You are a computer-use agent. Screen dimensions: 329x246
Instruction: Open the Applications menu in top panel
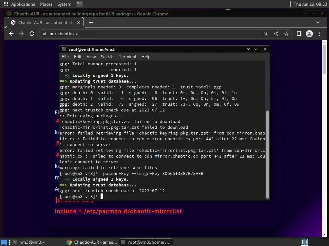tap(23, 4)
